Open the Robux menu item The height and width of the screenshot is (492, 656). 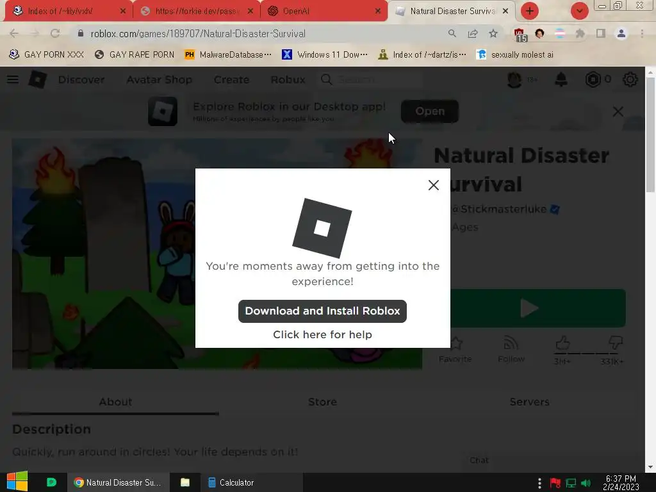coord(288,79)
